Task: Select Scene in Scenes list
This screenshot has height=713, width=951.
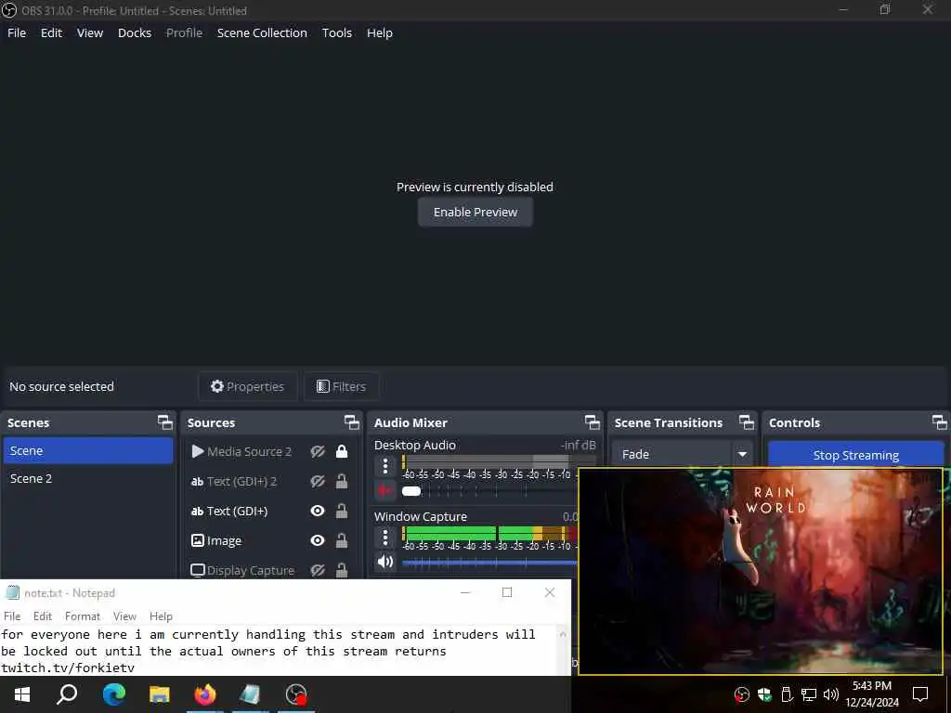Action: click(88, 450)
